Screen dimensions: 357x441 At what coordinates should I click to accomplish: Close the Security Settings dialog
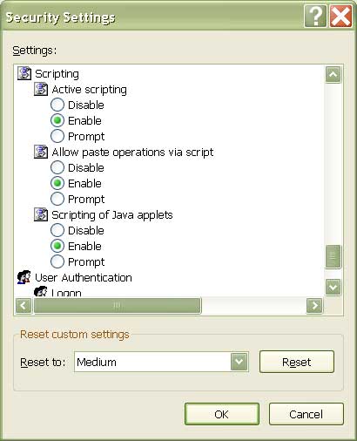(x=340, y=17)
